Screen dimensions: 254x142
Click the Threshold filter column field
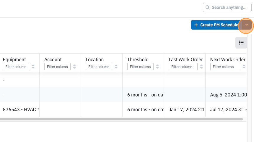coord(140,67)
